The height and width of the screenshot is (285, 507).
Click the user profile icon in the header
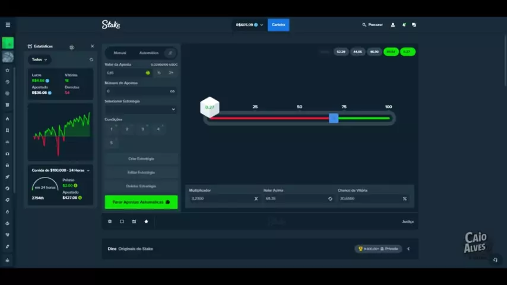[x=392, y=25]
